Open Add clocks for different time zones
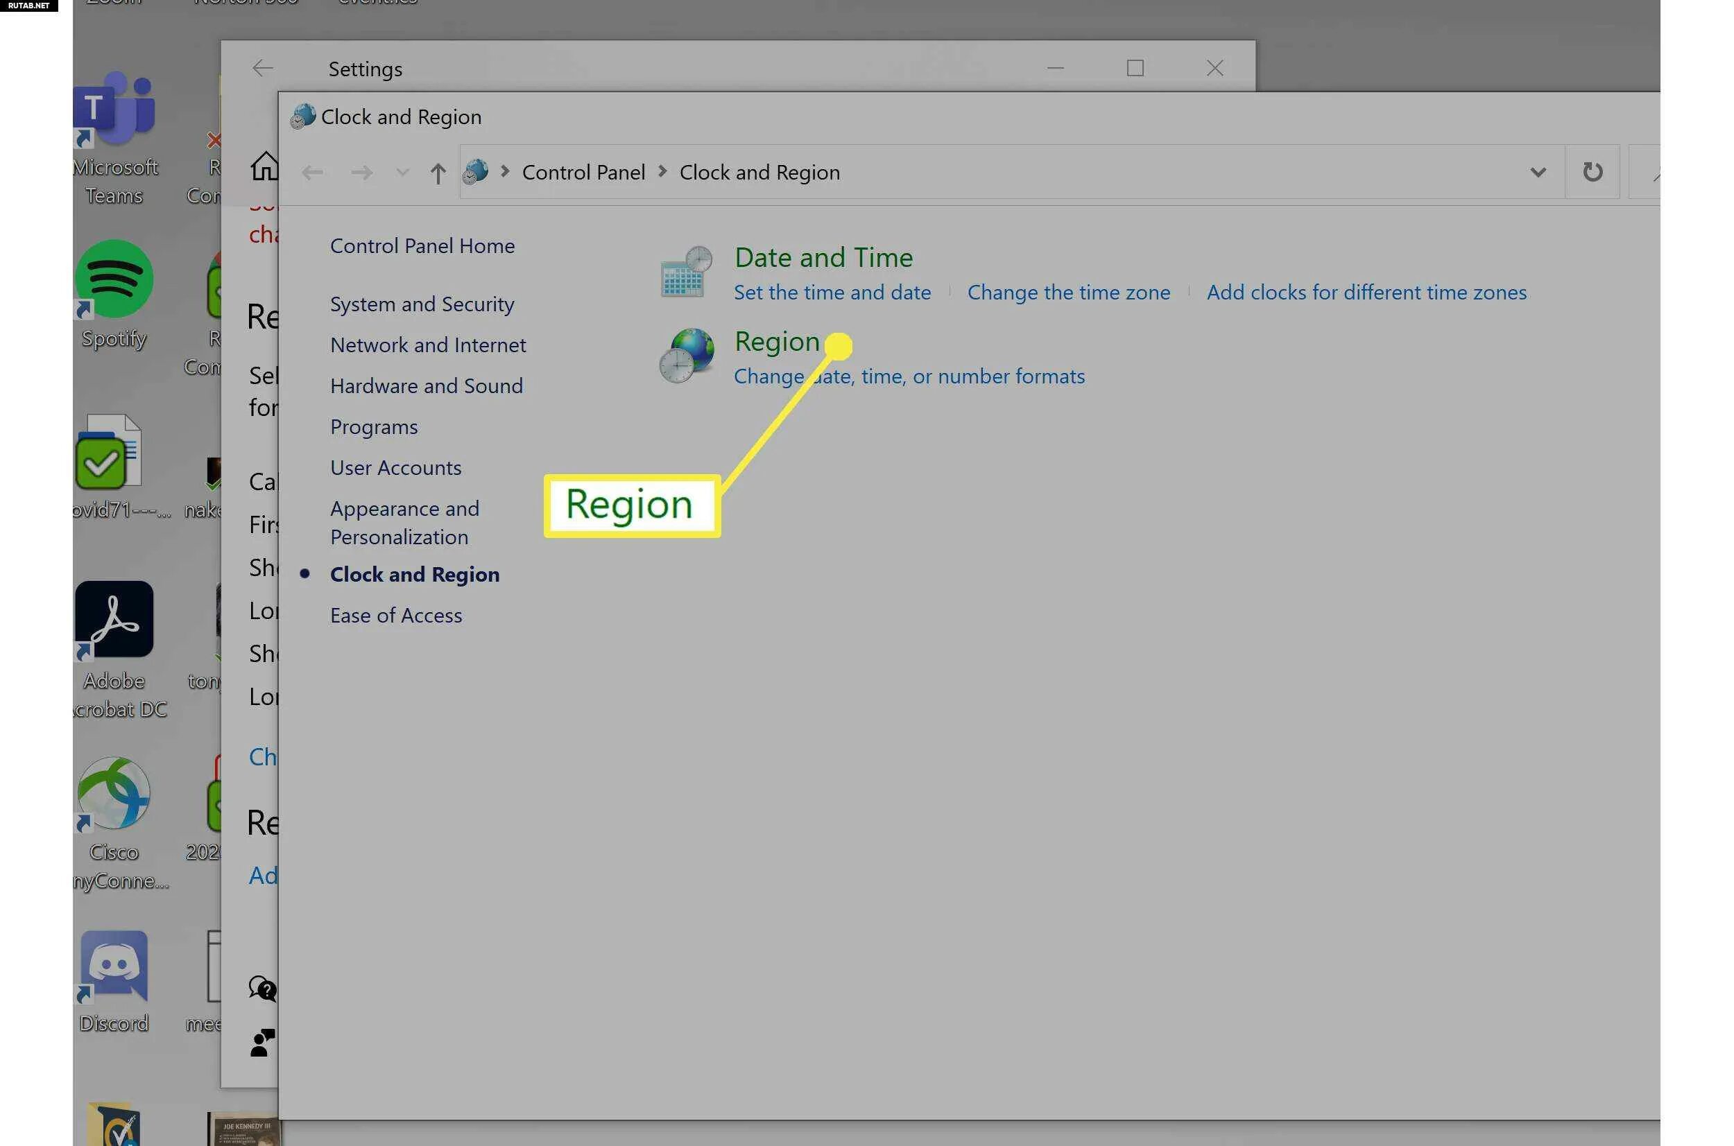The image size is (1734, 1146). click(1366, 293)
